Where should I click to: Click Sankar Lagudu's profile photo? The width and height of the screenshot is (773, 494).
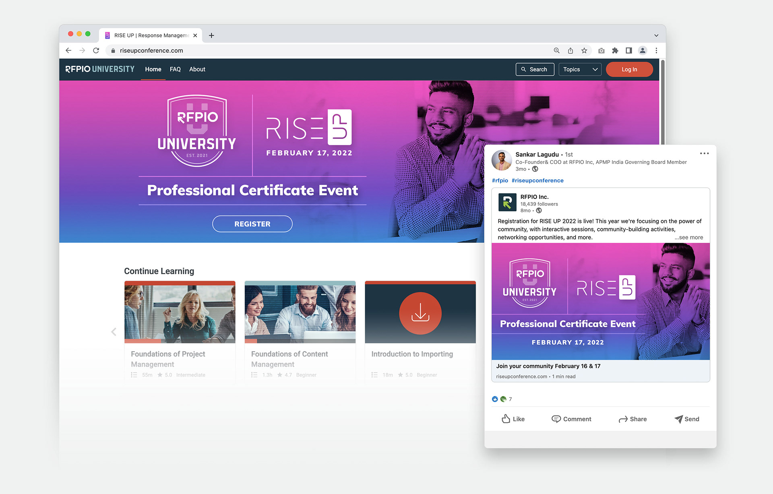click(x=501, y=160)
